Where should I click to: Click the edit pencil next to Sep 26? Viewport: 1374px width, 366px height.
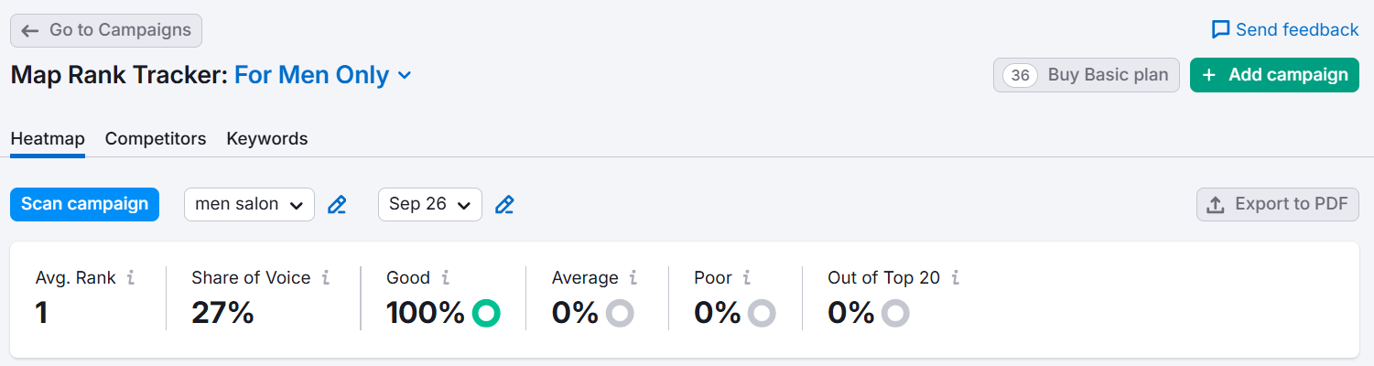point(504,205)
